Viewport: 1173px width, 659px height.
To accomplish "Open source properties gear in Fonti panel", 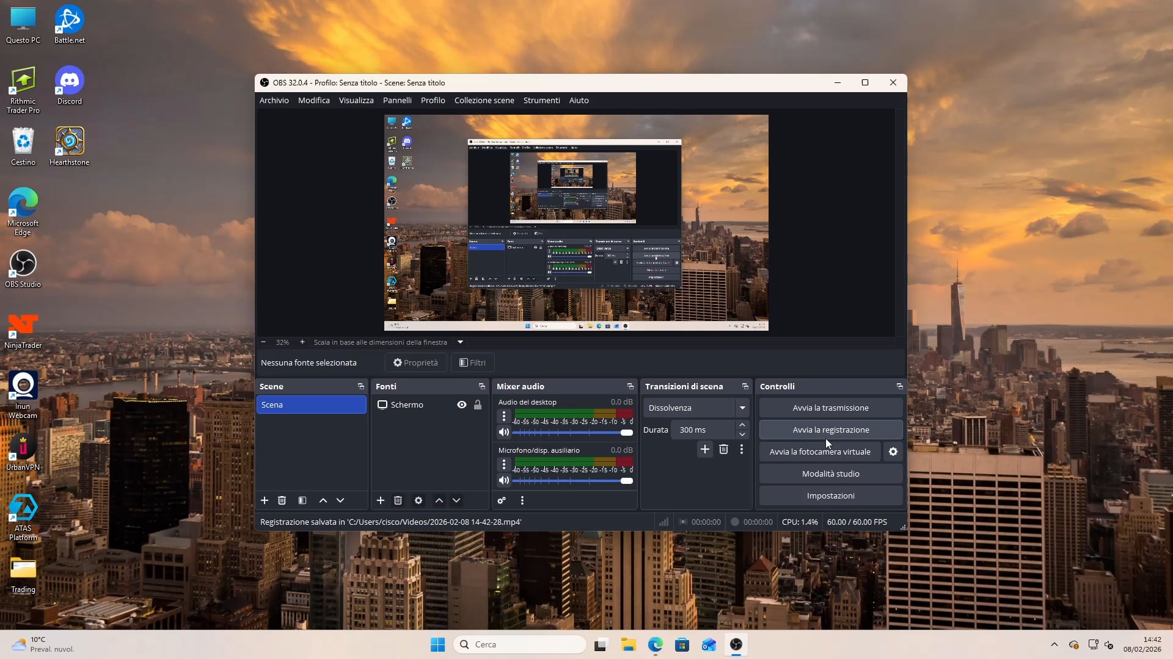I will pyautogui.click(x=418, y=500).
